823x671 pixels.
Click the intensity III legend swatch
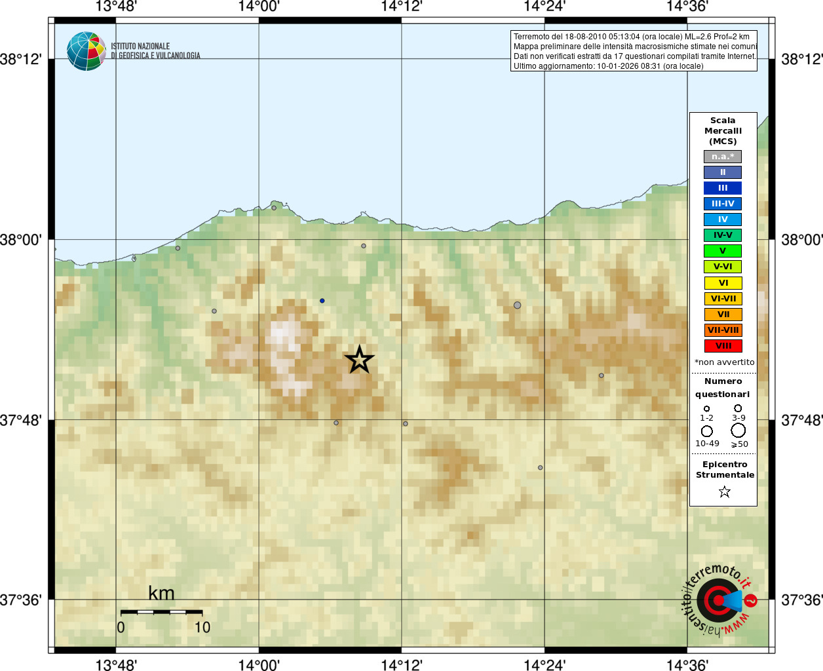[x=723, y=188]
